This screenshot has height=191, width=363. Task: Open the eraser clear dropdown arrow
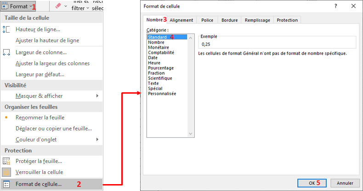[66, 6]
